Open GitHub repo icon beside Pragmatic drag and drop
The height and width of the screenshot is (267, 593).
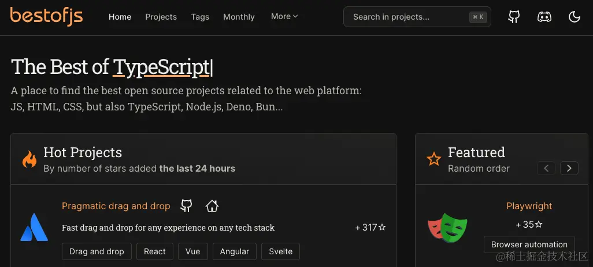point(186,206)
